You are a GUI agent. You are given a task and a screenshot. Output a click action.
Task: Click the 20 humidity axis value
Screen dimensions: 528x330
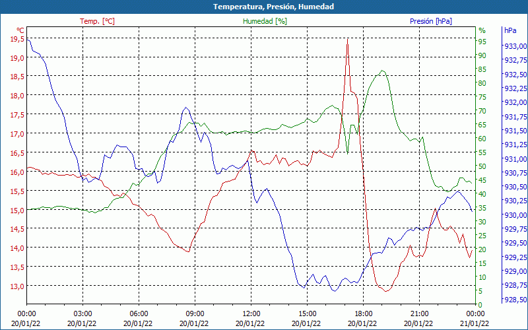482,249
